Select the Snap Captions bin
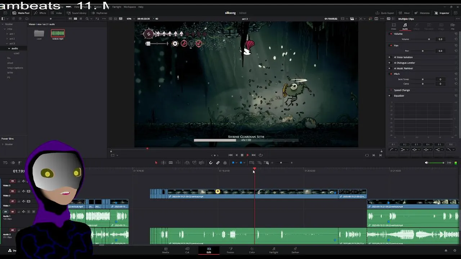 15,68
